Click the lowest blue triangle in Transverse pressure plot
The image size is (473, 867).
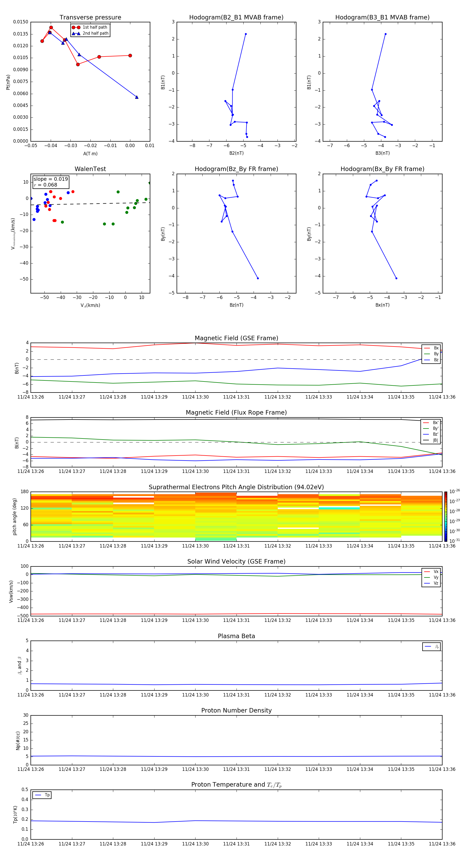[137, 97]
